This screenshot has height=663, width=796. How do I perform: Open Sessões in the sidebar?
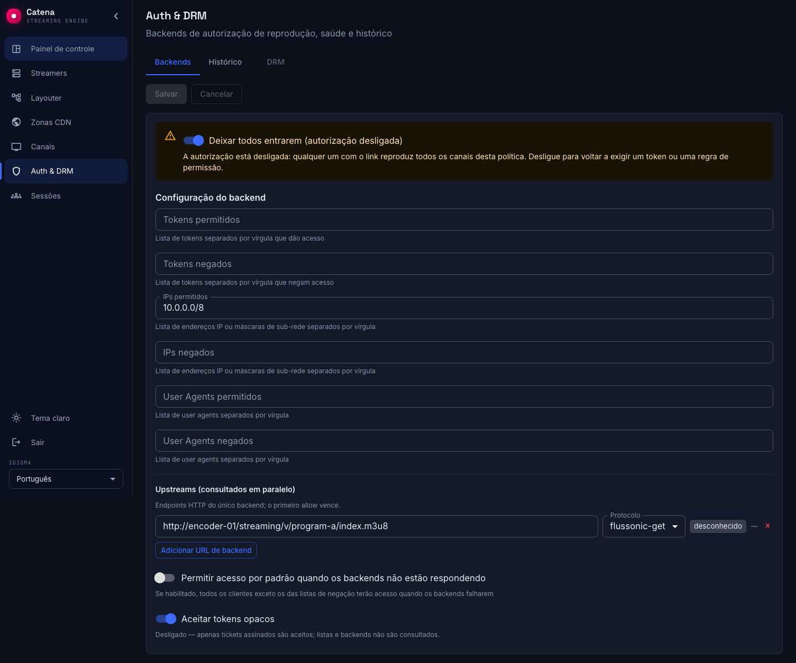point(66,196)
